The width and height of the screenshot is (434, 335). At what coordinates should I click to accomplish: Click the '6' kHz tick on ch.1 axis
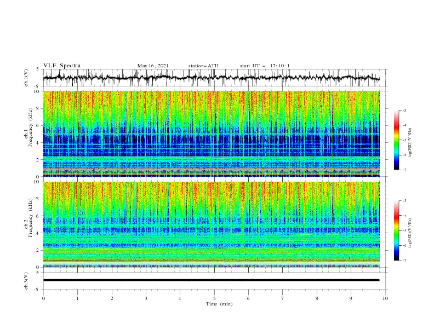pos(38,125)
